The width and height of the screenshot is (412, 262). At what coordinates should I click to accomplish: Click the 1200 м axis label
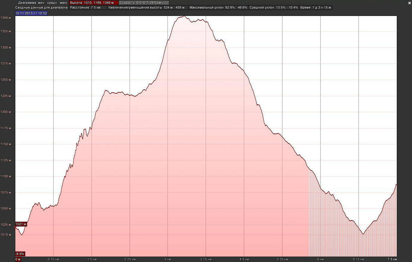coord(6,112)
